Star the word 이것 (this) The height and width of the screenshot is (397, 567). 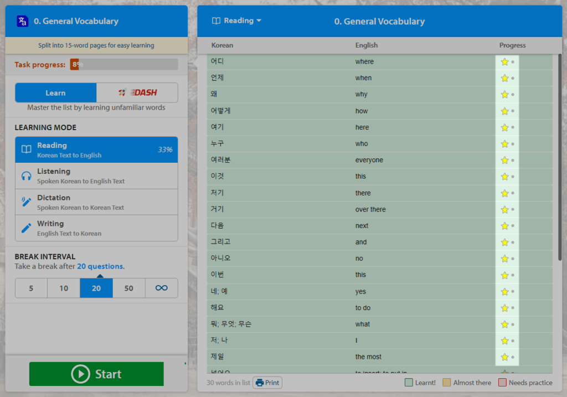505,177
